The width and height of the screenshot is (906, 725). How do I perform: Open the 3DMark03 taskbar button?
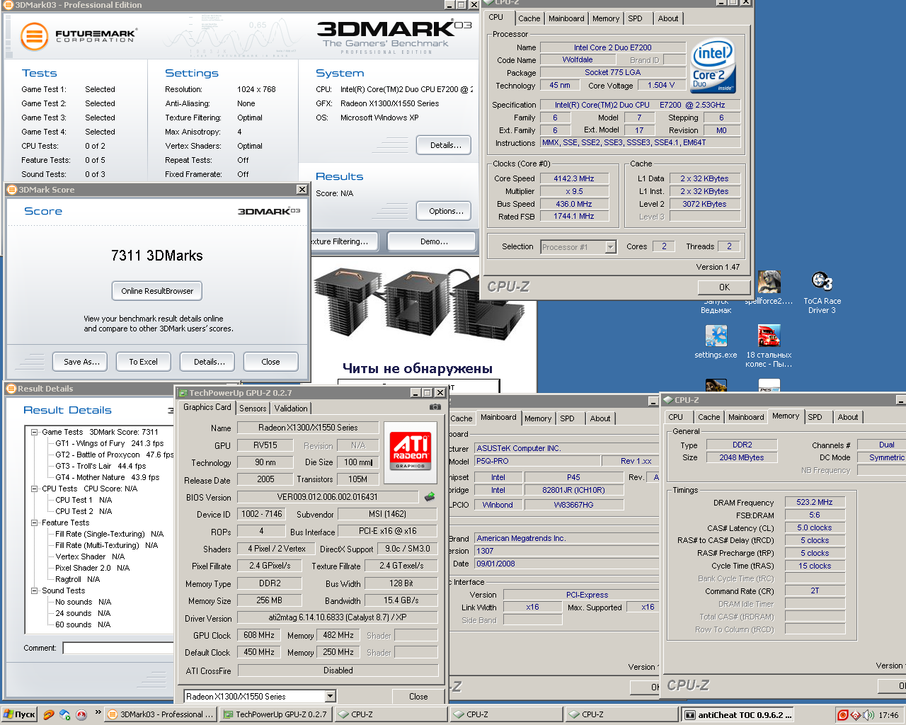tap(161, 714)
